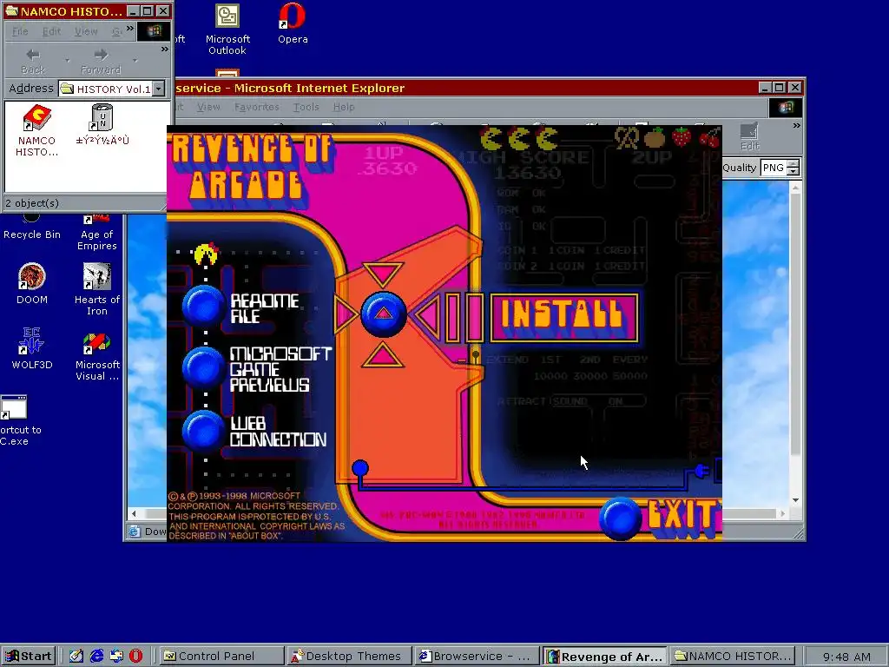Click the up-pointing triangle below the joystick
The image size is (889, 667).
tap(383, 355)
